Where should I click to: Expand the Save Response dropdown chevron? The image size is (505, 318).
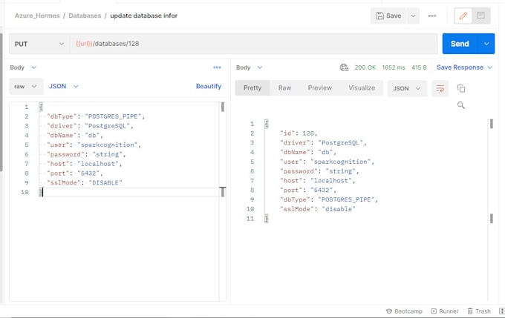coord(489,67)
